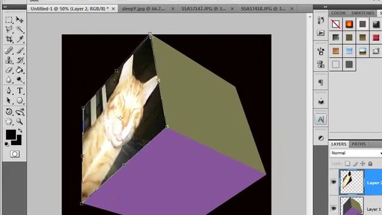382x215 pixels.
Task: Select the Move tool
Action: pos(20,20)
